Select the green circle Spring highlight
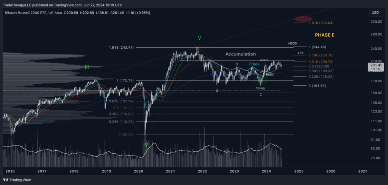Image resolution: width=388 pixels, height=185 pixels. click(x=260, y=80)
